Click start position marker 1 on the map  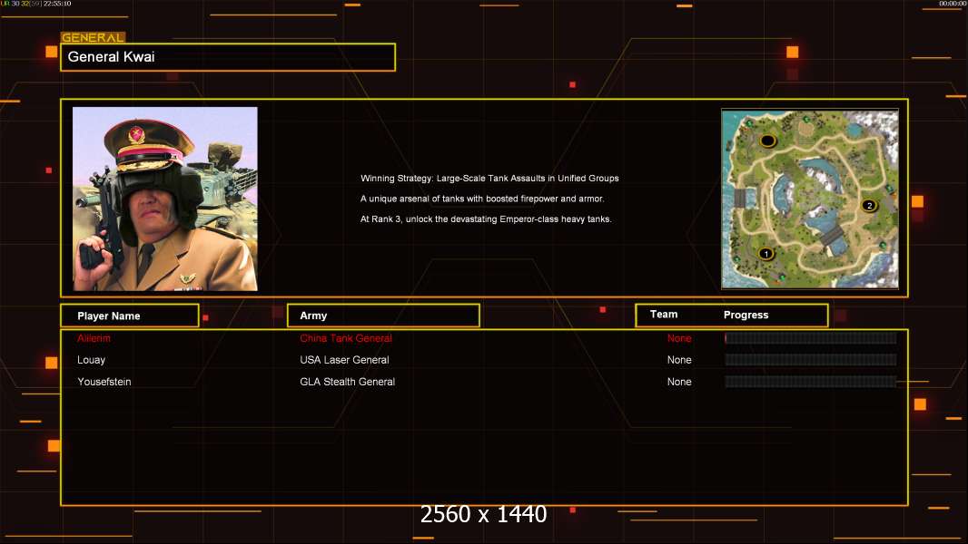tap(766, 254)
